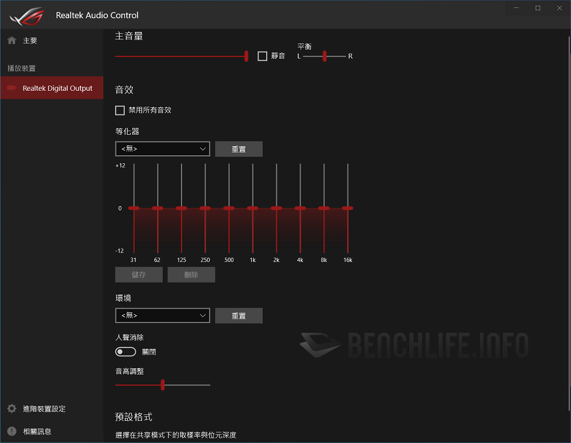Click the 預設格式 heading
This screenshot has height=443, width=571.
coord(134,417)
